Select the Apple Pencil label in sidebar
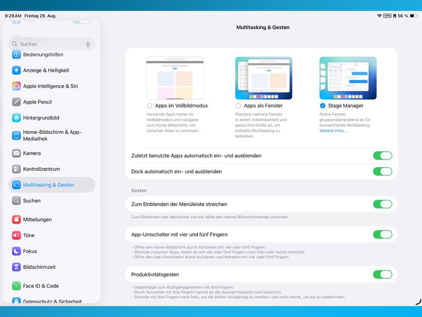The image size is (422, 317). (37, 102)
